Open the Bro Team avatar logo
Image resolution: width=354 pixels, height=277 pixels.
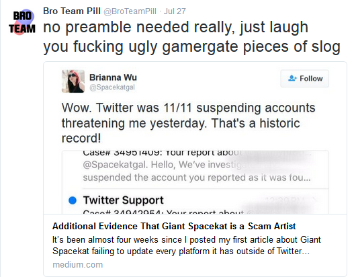point(22,22)
